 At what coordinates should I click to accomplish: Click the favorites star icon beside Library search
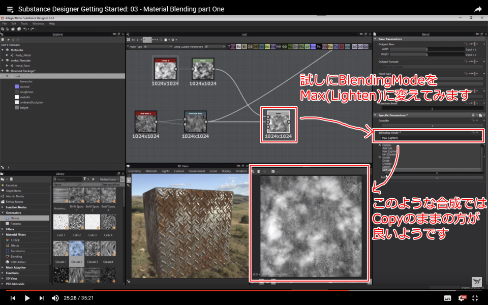(x=93, y=179)
